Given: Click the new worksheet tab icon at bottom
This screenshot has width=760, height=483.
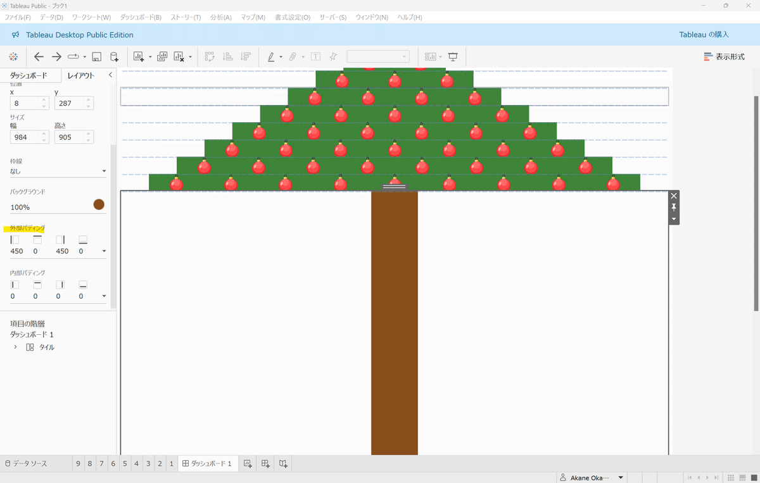Looking at the screenshot, I should (x=248, y=463).
